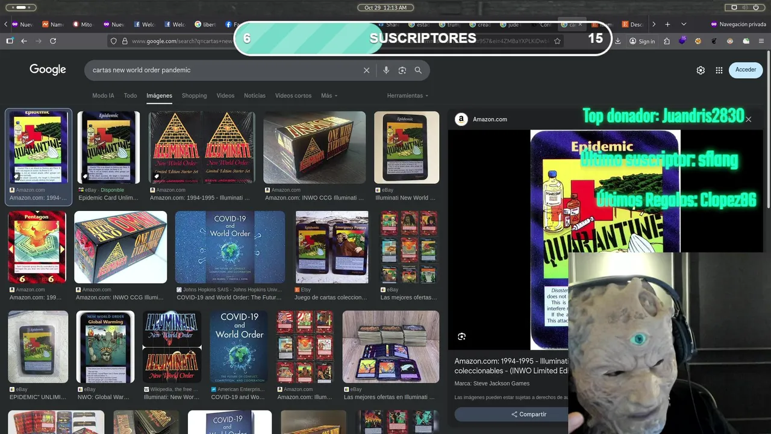Open the American Enterprise COVID-19 thumbnail
Image resolution: width=771 pixels, height=434 pixels.
(x=239, y=347)
